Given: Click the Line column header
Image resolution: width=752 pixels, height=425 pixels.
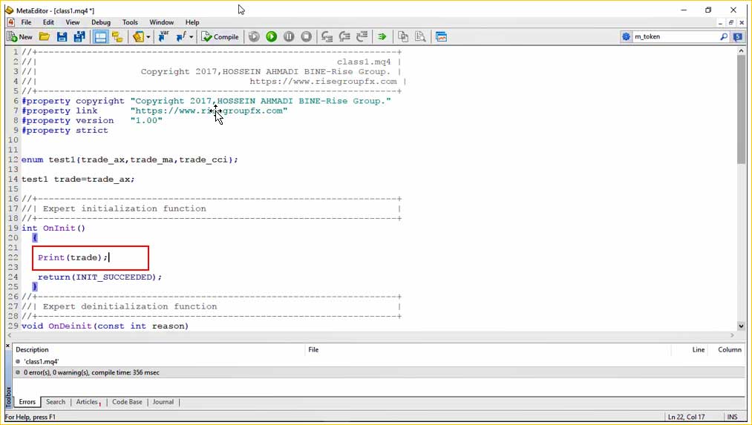Looking at the screenshot, I should [x=690, y=350].
